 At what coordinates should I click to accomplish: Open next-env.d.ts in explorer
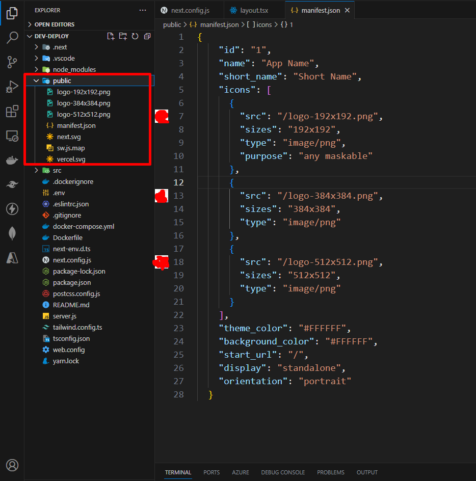[89, 249]
